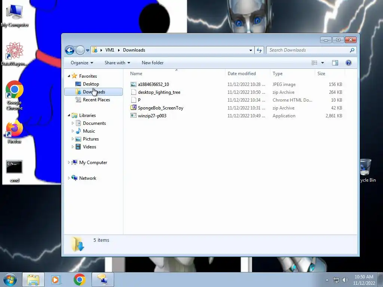Expand the Pictures library
Viewport: 383px width, 287px height.
(73, 139)
